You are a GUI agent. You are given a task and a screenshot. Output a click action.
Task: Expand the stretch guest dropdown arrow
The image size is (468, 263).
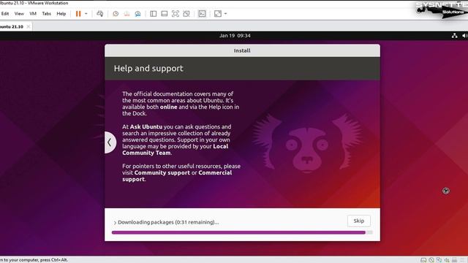[x=225, y=14]
